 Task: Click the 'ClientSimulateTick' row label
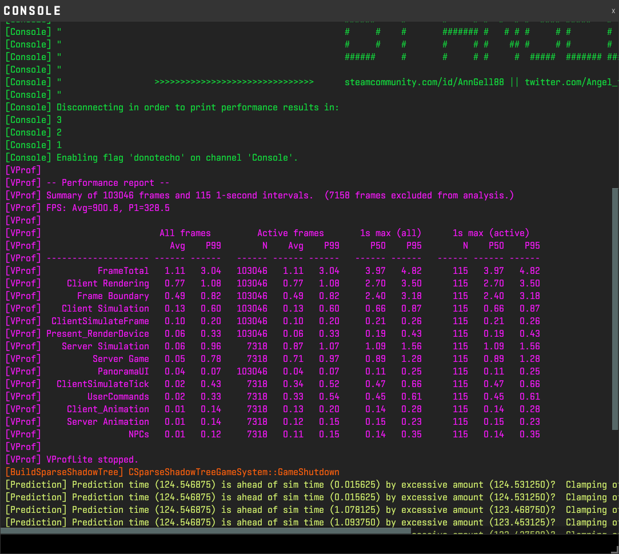103,384
